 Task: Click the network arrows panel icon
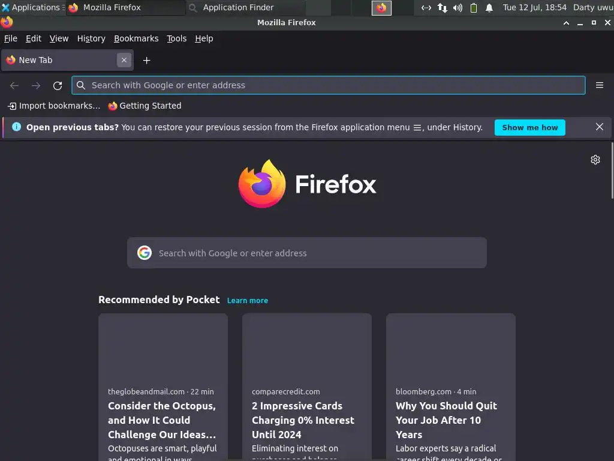click(442, 7)
